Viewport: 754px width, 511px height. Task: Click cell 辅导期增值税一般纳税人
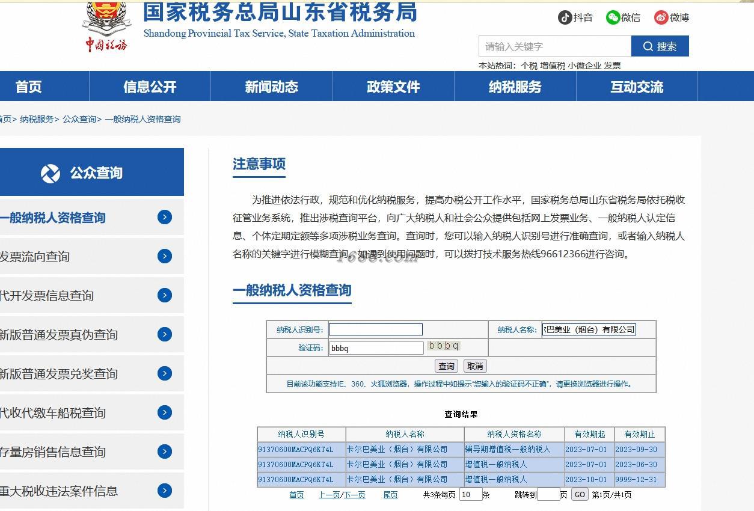point(514,449)
